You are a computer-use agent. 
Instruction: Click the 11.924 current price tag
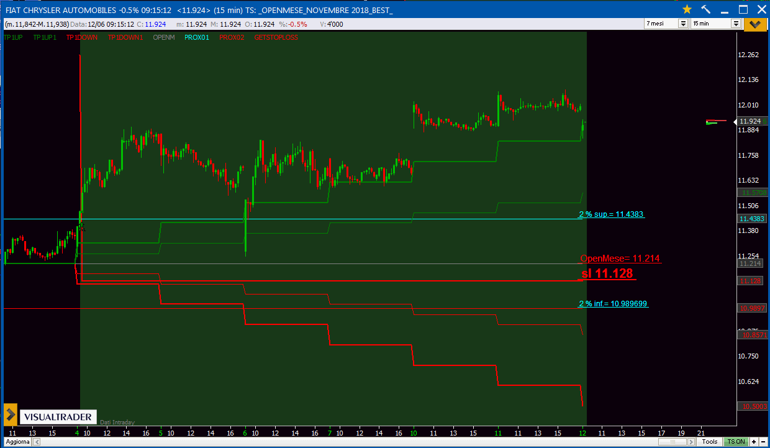[752, 121]
